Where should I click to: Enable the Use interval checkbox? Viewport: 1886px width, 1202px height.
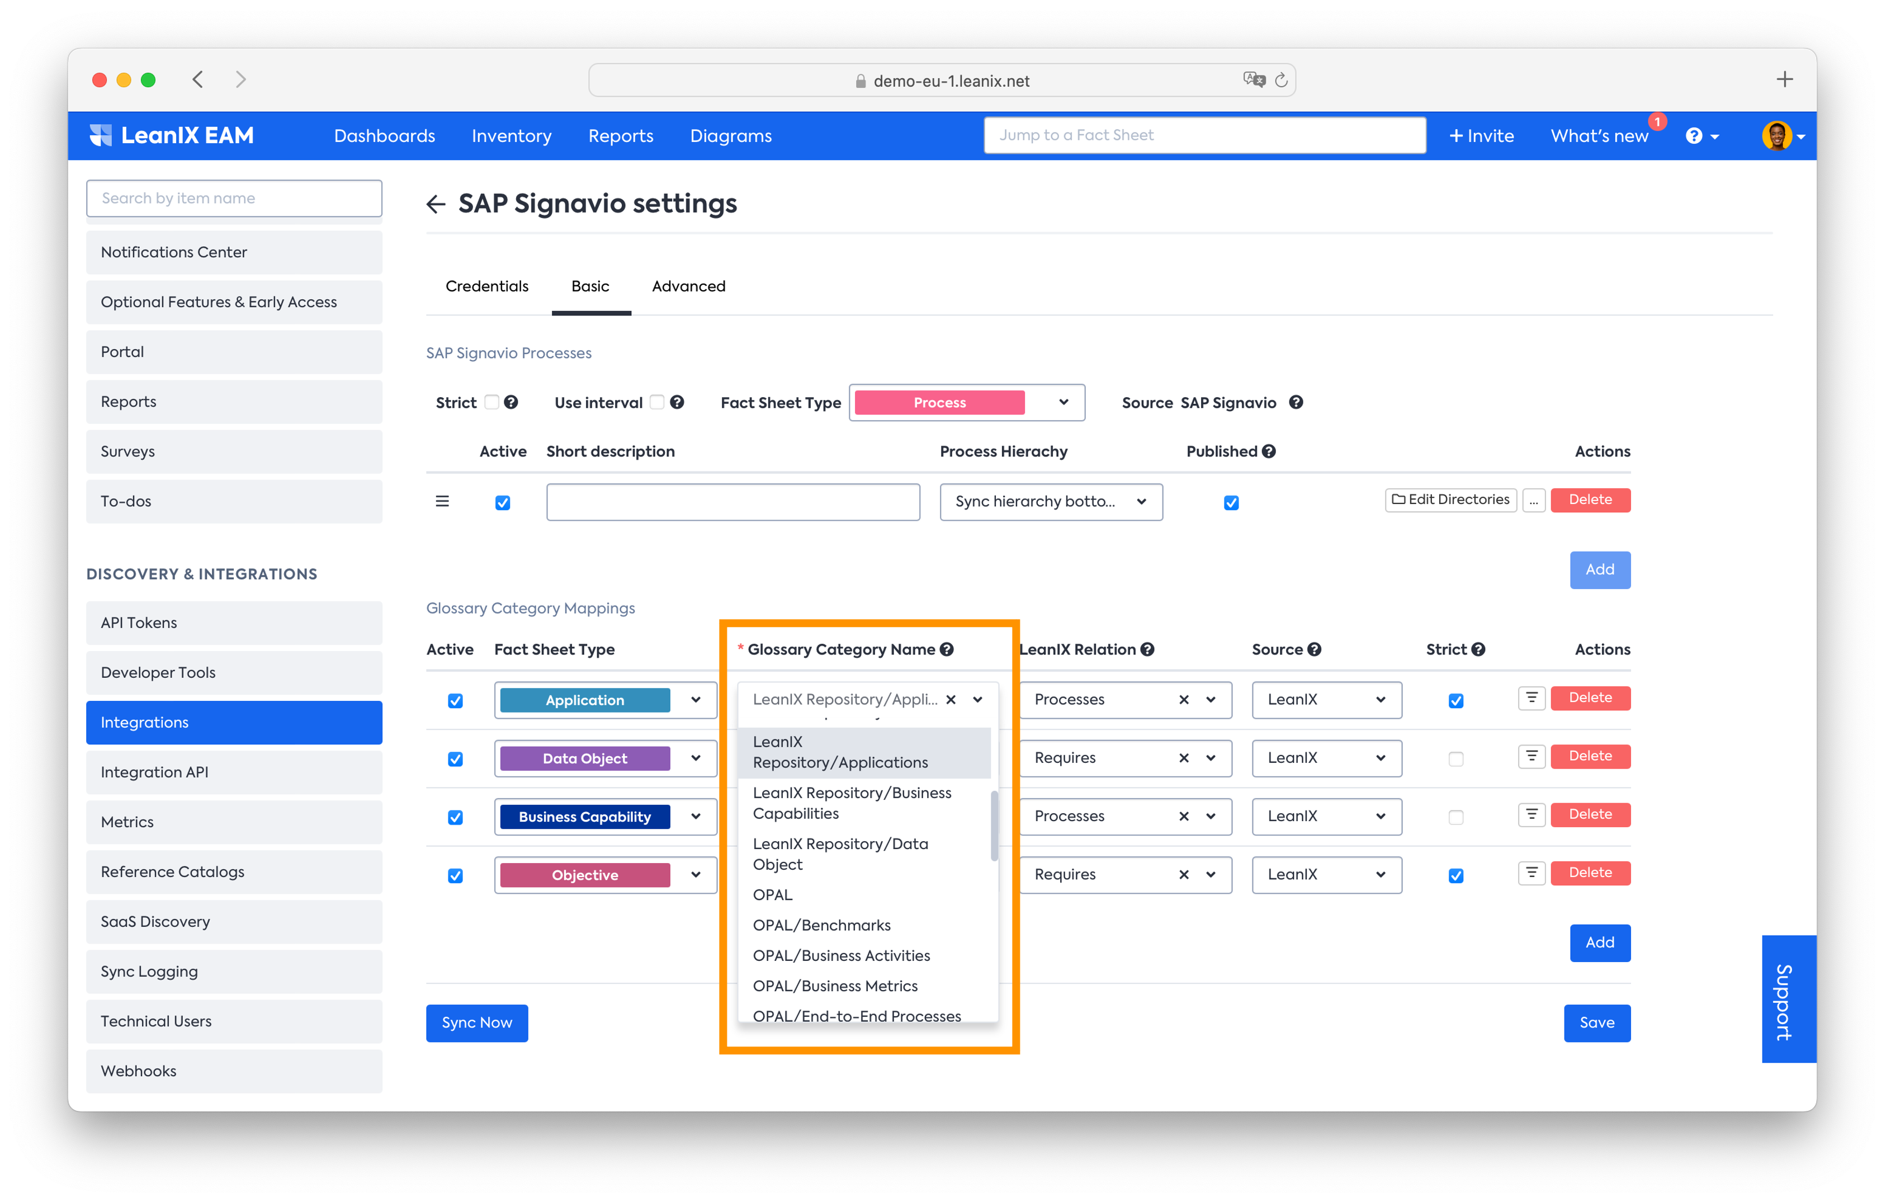657,402
